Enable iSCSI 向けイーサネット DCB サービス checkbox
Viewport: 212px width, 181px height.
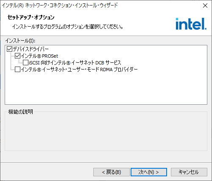coord(25,63)
